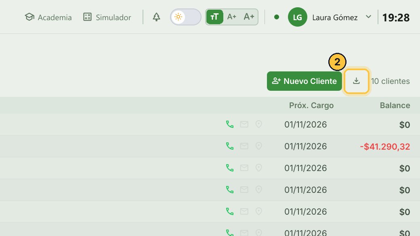Click the phone icon in fifth row

point(230,212)
